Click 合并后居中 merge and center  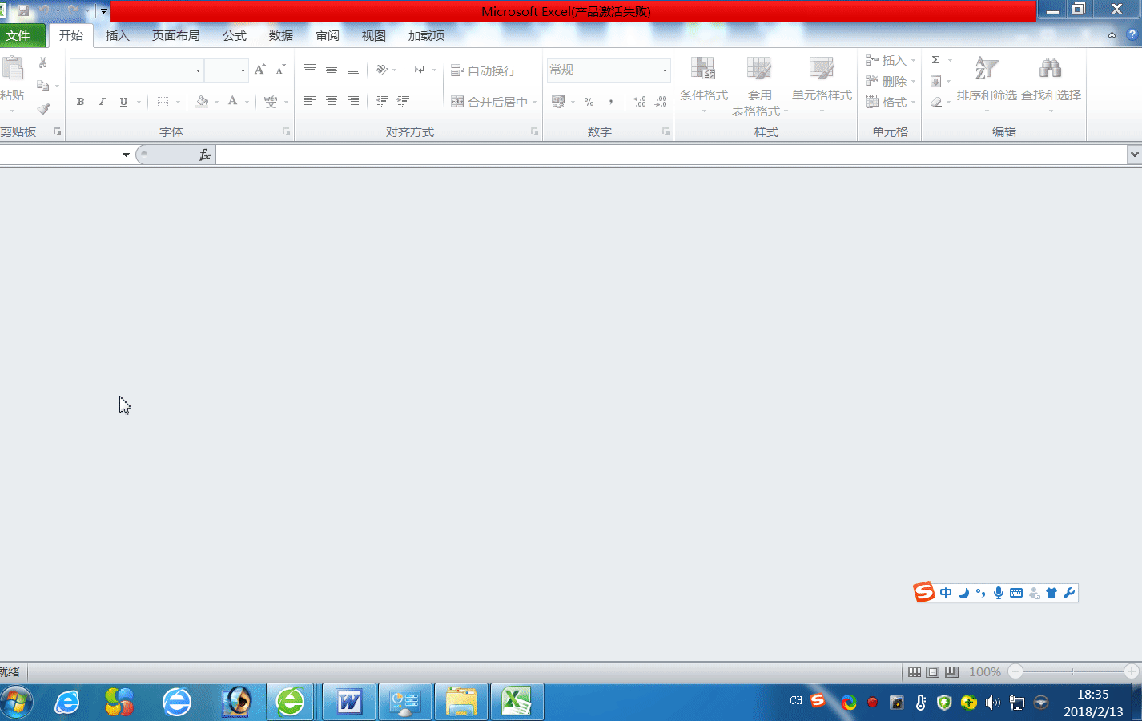pyautogui.click(x=489, y=102)
